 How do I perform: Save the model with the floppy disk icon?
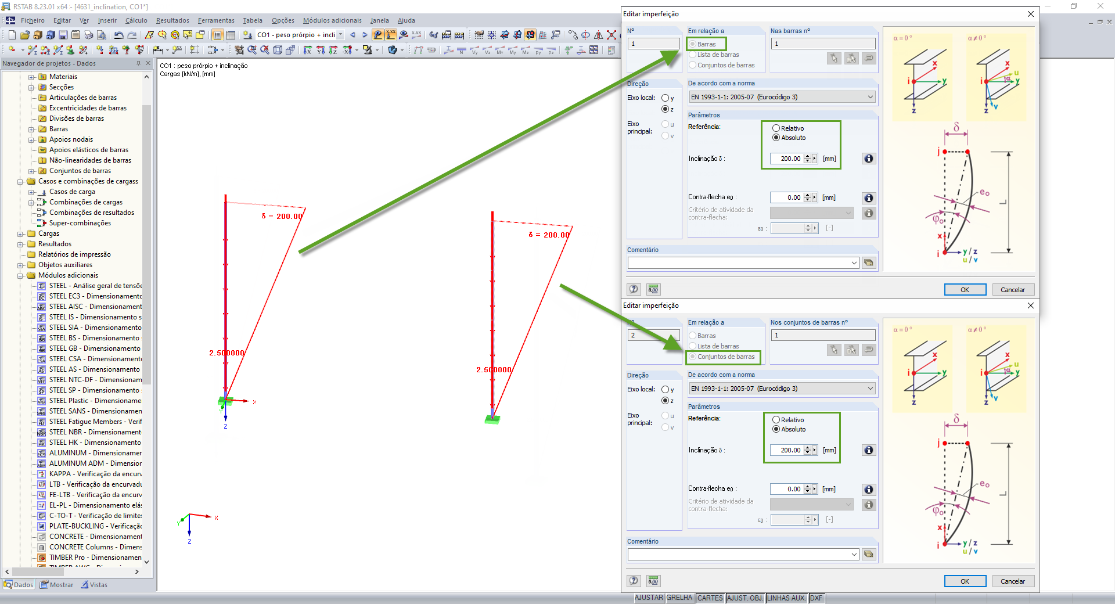(63, 35)
